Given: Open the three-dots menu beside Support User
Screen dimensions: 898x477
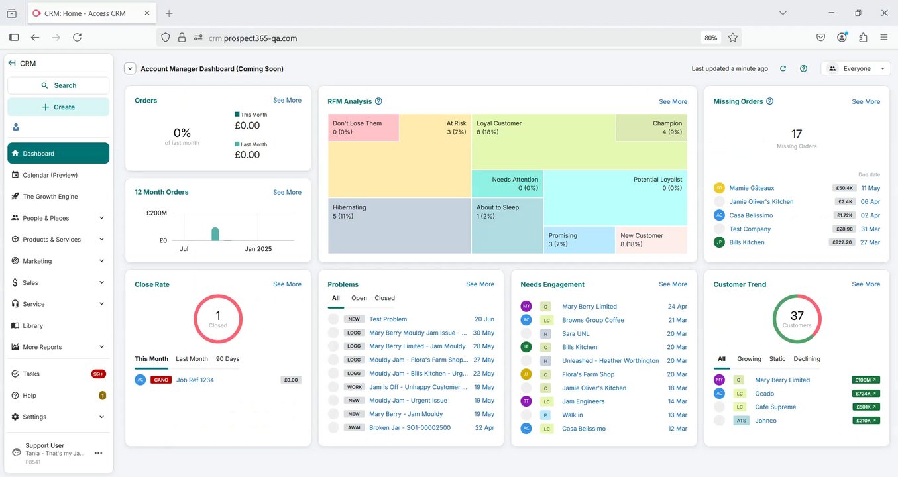Looking at the screenshot, I should tap(98, 453).
